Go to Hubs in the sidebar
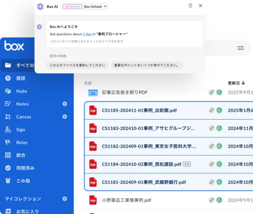Image resolution: width=253 pixels, height=214 pixels. (21, 91)
